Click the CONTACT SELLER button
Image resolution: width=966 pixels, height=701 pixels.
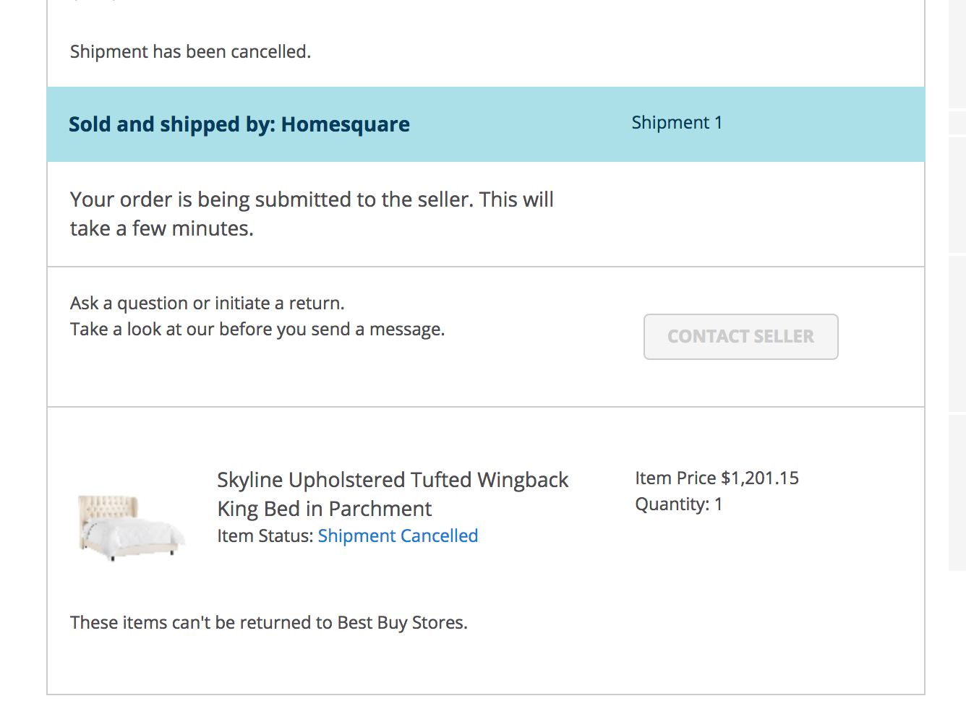[740, 337]
